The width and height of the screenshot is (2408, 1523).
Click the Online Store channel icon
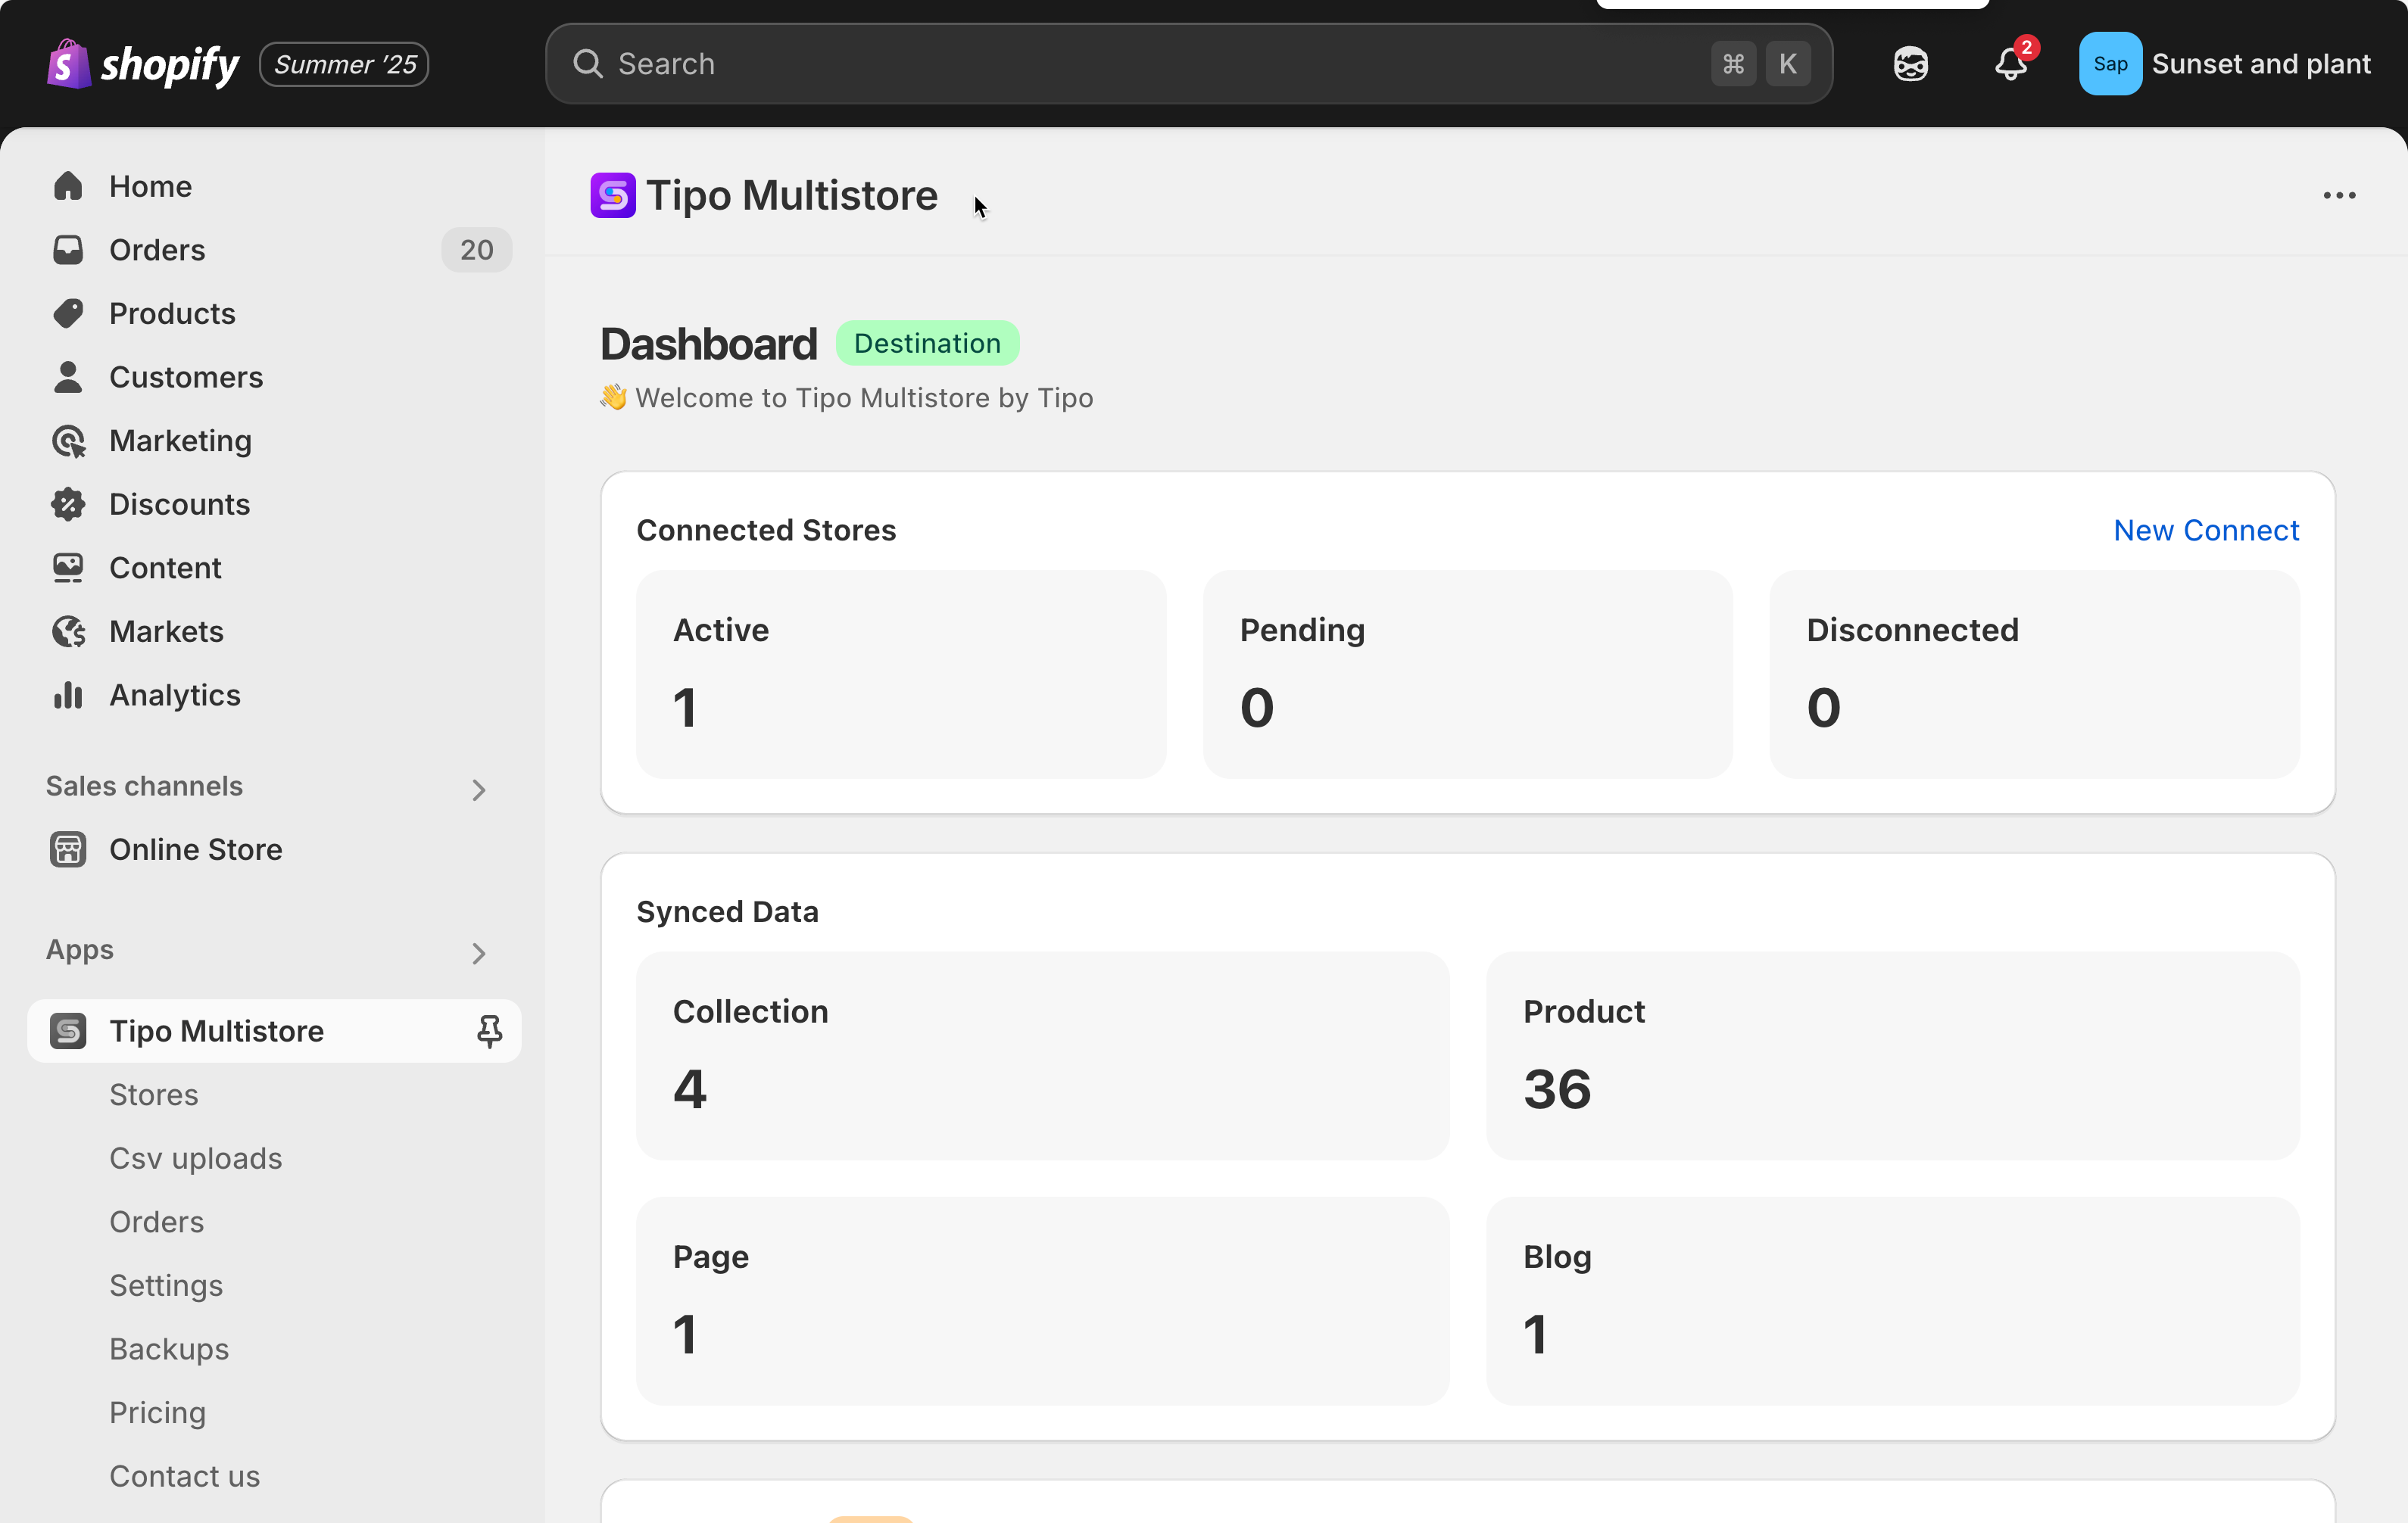[68, 849]
